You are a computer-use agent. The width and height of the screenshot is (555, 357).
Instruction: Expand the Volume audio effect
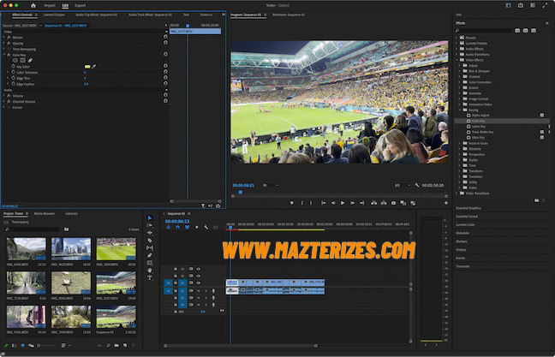(4, 96)
